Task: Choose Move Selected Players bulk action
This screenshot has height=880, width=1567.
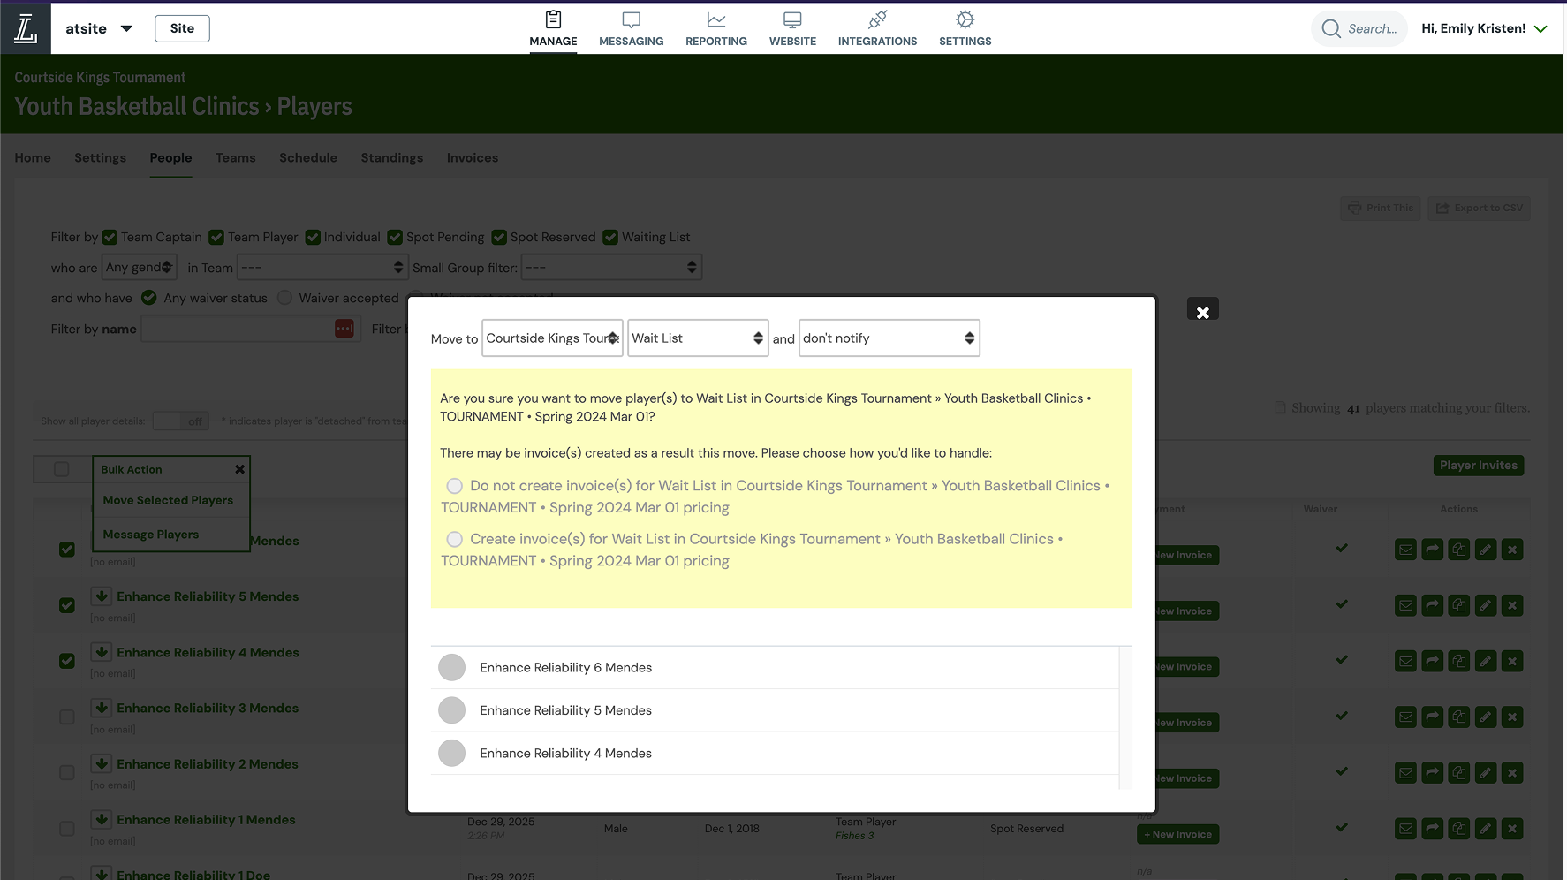Action: tap(168, 500)
